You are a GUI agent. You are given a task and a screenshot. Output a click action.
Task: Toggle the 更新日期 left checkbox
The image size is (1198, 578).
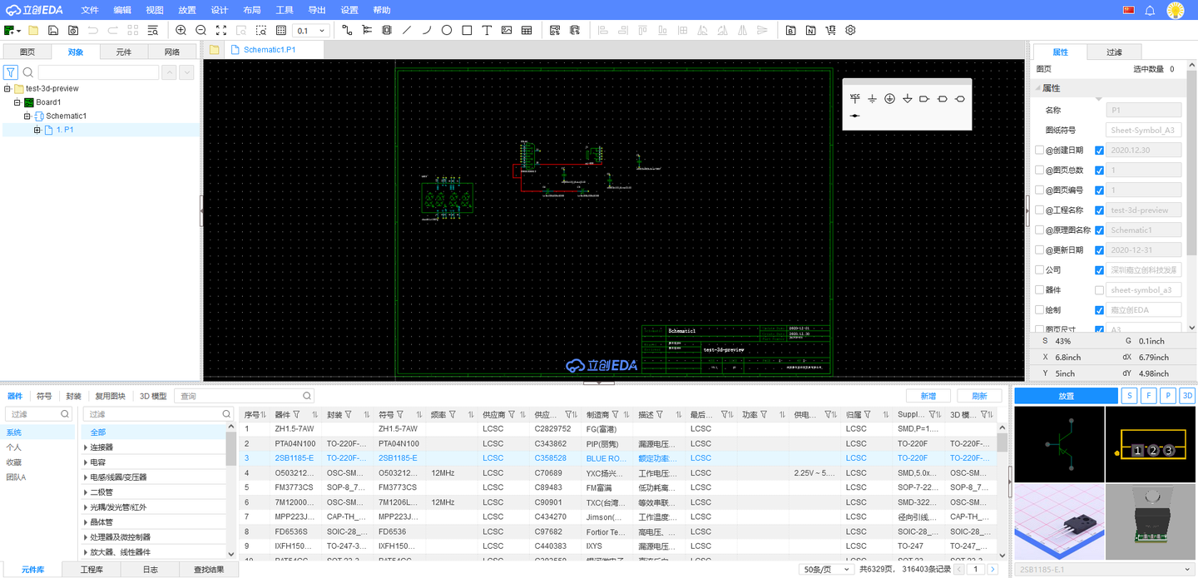(1039, 250)
